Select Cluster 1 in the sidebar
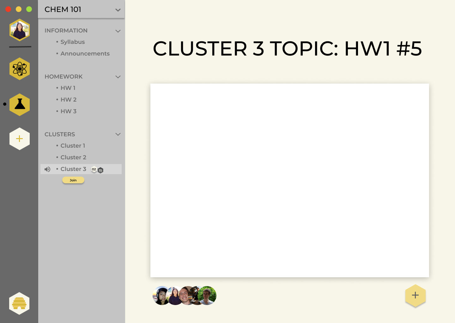 pos(73,146)
